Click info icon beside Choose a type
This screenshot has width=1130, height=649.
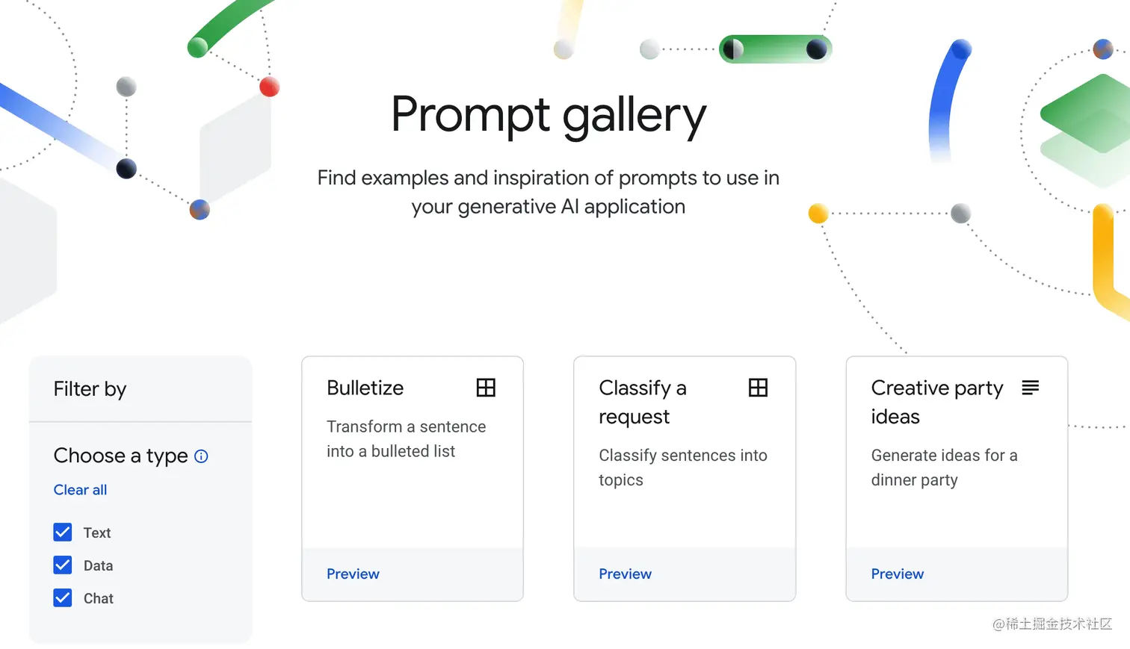(201, 456)
